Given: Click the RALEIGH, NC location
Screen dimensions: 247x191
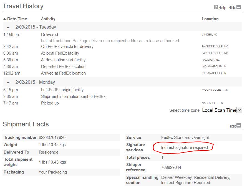Looking at the screenshot, I should coord(211,60).
